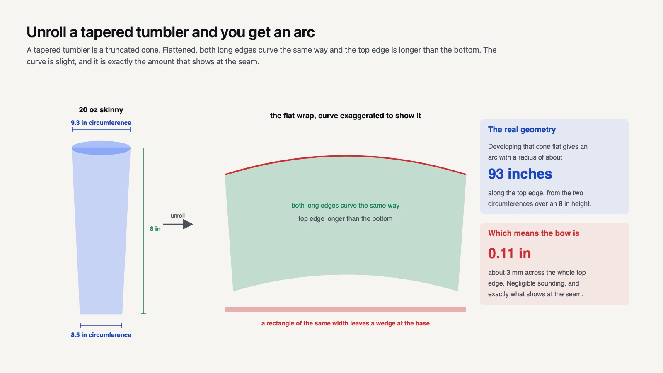Image resolution: width=663 pixels, height=373 pixels.
Task: Click the 9.3 in circumference label
Action: (x=101, y=123)
